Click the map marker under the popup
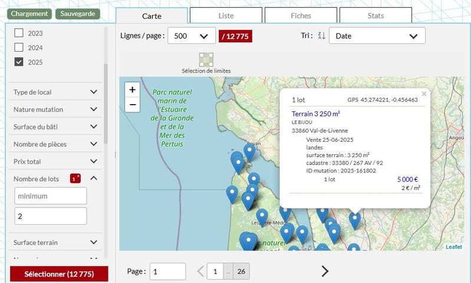 tap(354, 219)
